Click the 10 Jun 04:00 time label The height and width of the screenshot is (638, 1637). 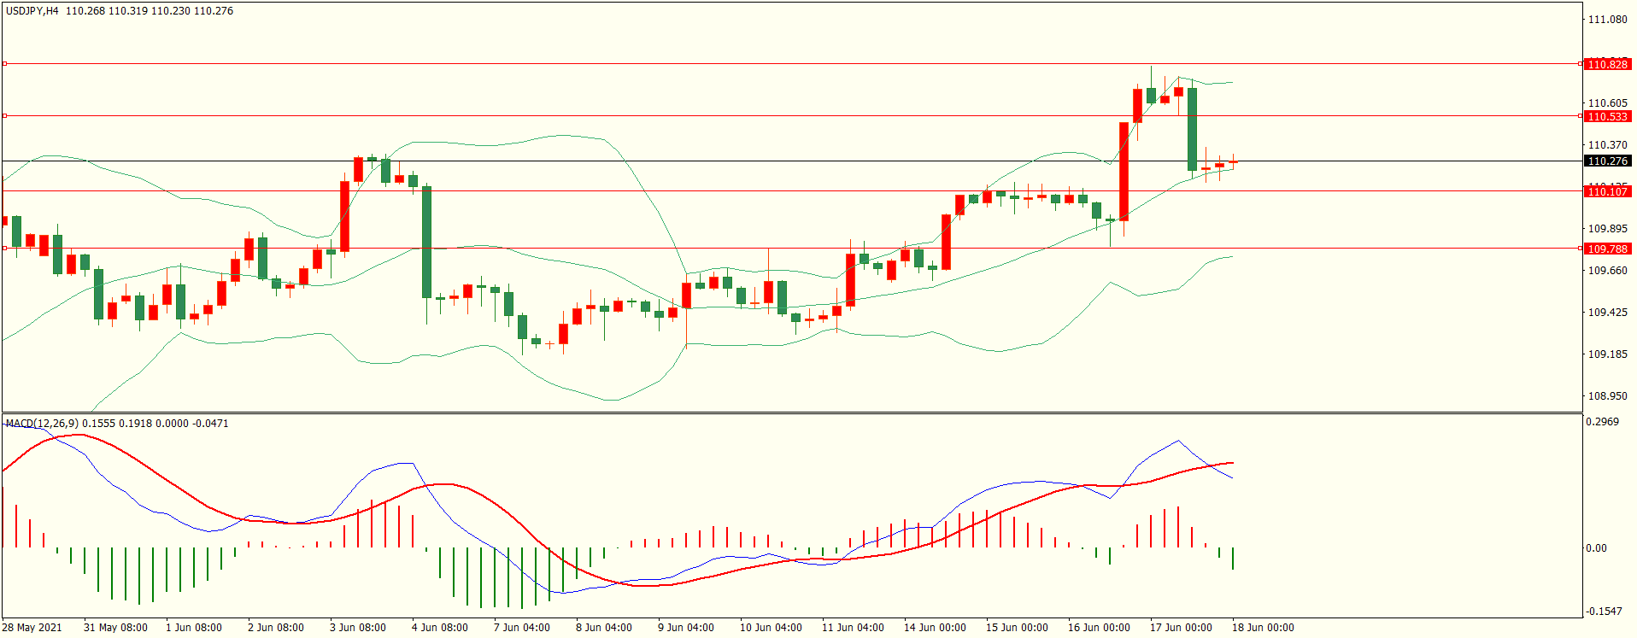coord(770,627)
